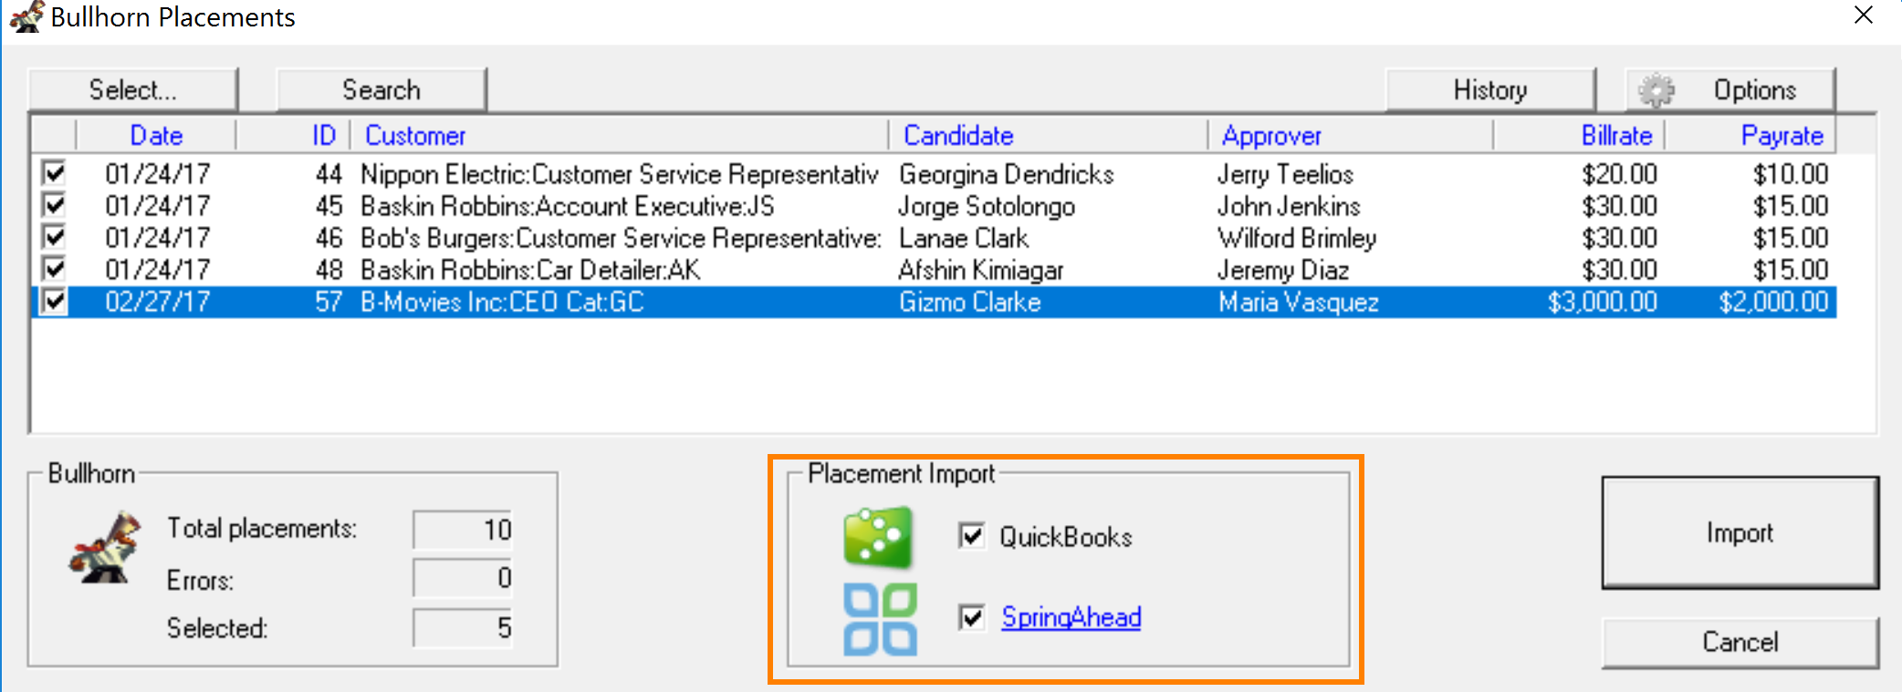
Task: Click the SpringAhead squares logo icon
Action: pyautogui.click(x=880, y=619)
